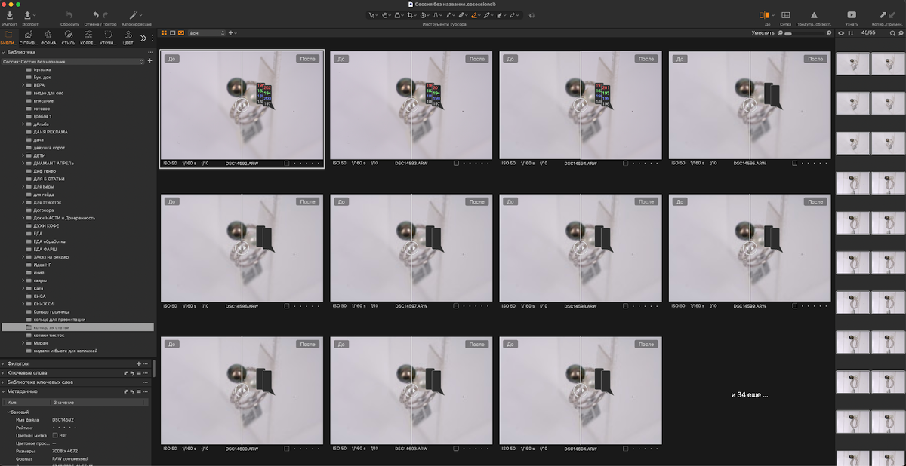906x466 pixels.
Task: Expand the ВЕРА folder
Action: pyautogui.click(x=23, y=85)
